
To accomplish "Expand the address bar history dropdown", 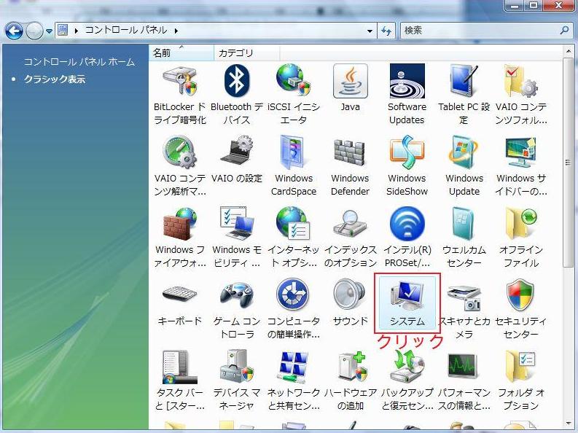I will pos(370,31).
